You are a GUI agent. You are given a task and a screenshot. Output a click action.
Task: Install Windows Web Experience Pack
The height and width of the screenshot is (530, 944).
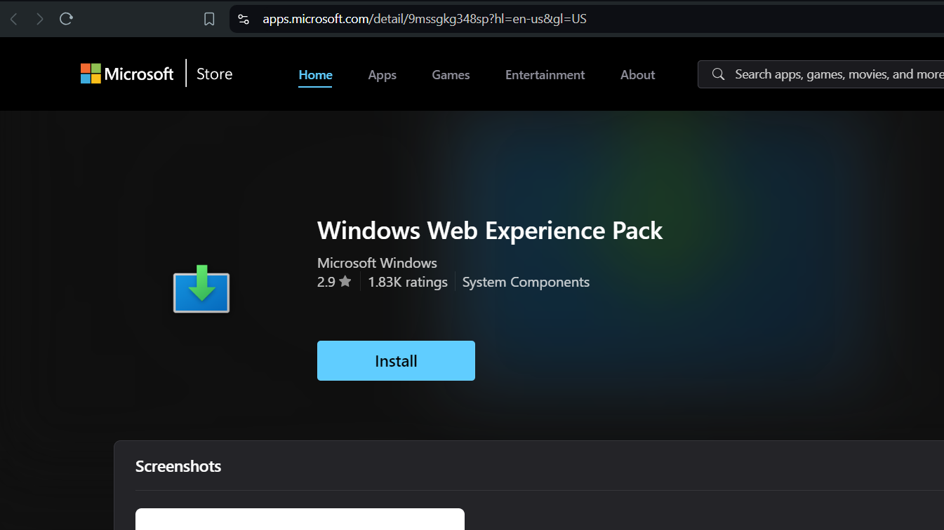coord(396,360)
